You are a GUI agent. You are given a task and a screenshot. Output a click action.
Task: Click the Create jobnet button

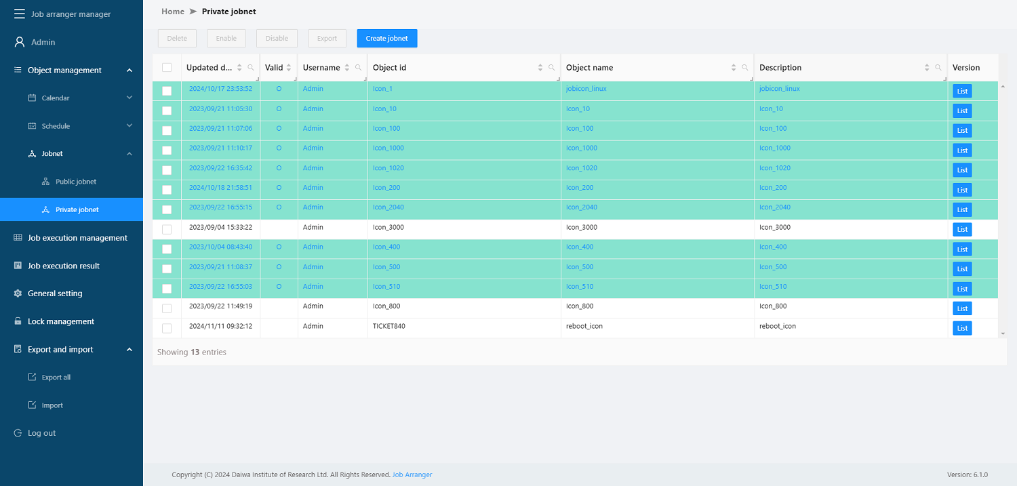coord(387,39)
